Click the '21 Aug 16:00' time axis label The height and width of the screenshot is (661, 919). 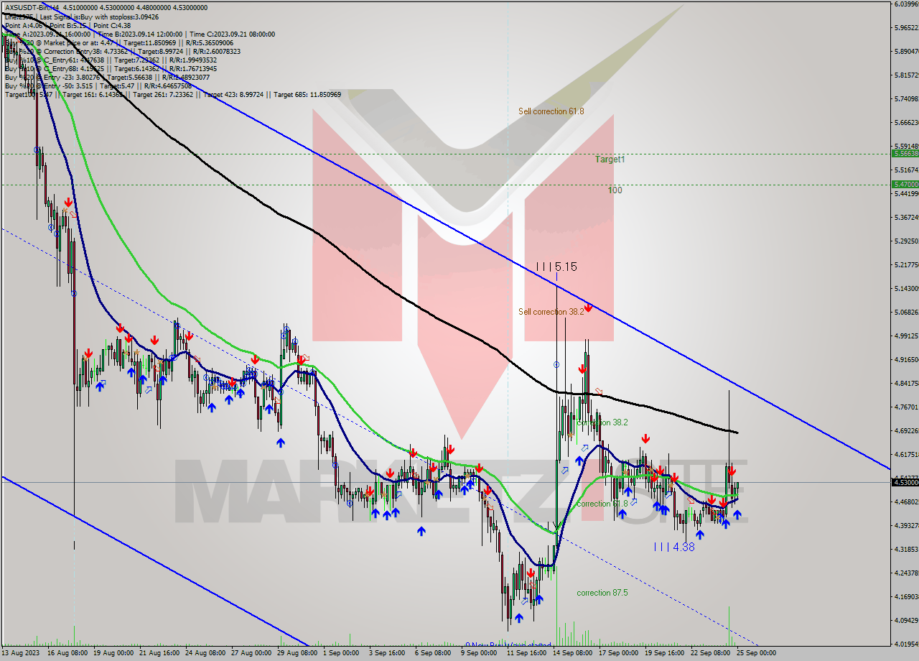(158, 653)
